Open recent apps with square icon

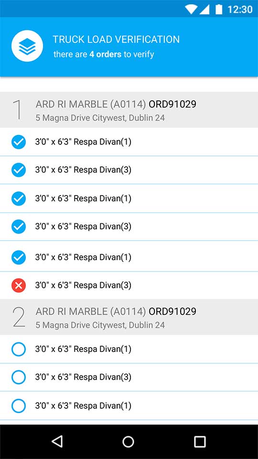coord(200,441)
